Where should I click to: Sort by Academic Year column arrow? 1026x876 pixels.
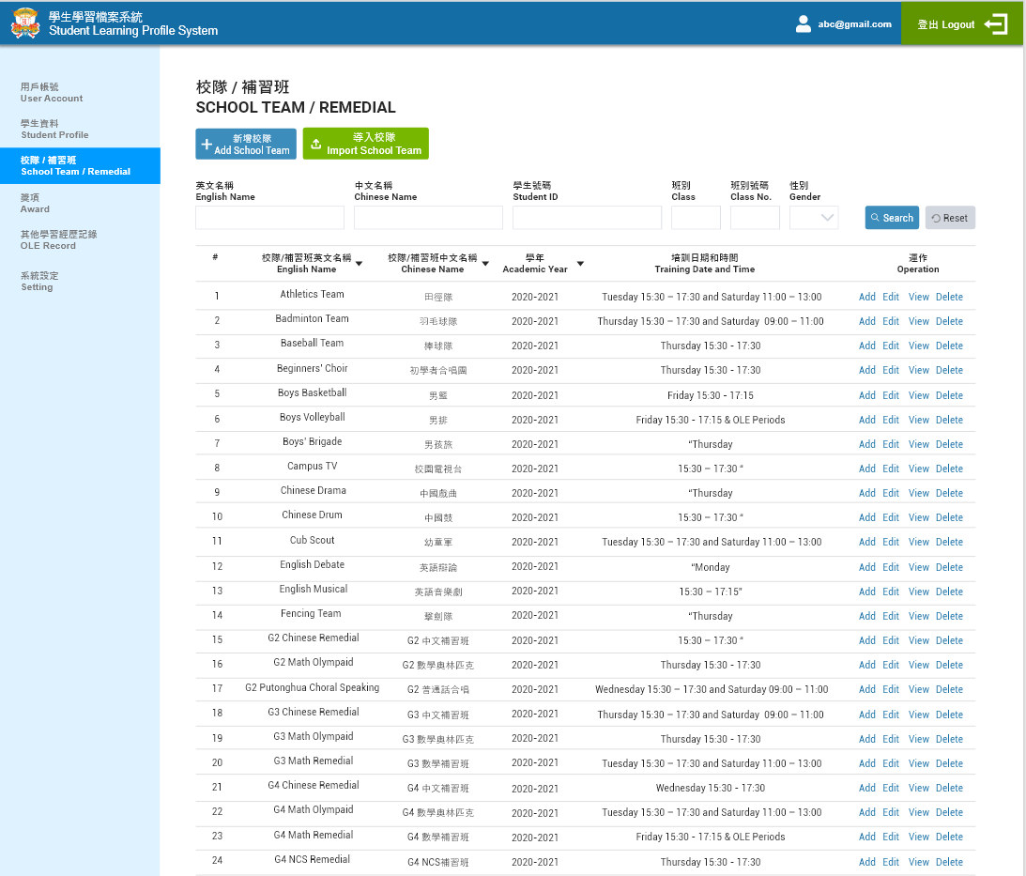[580, 264]
